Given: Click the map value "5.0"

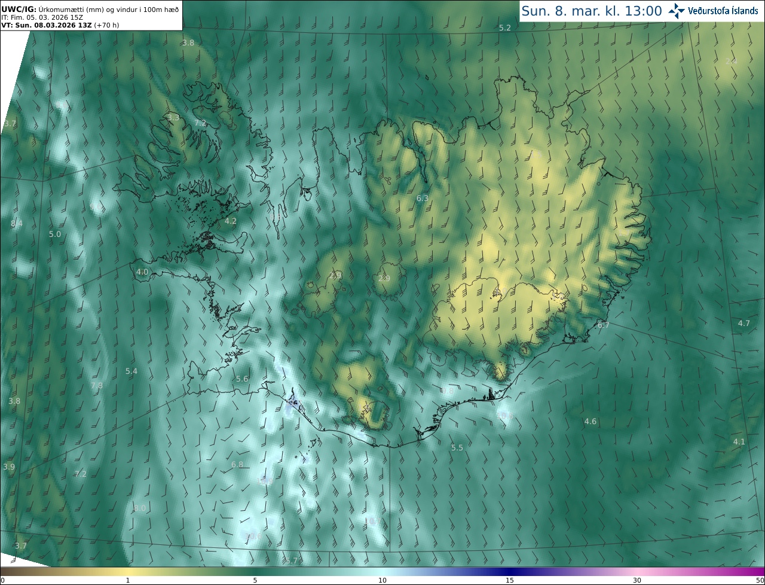Looking at the screenshot, I should click(55, 234).
